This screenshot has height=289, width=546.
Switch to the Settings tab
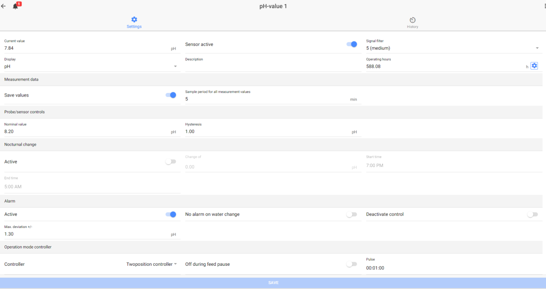pyautogui.click(x=134, y=23)
